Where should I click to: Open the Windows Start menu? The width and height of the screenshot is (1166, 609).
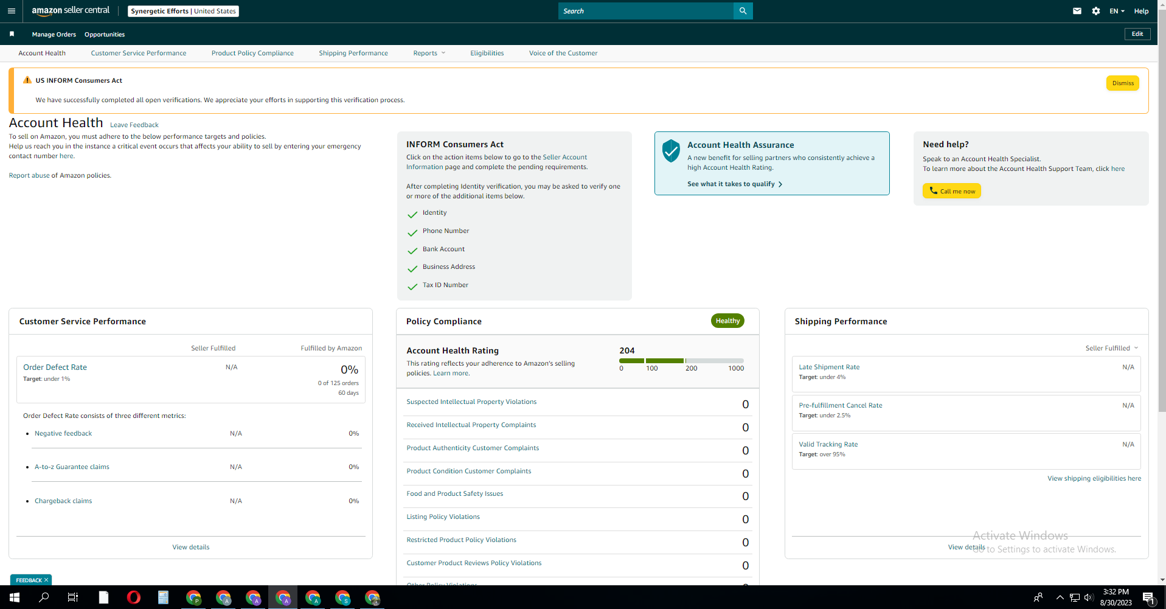(15, 597)
